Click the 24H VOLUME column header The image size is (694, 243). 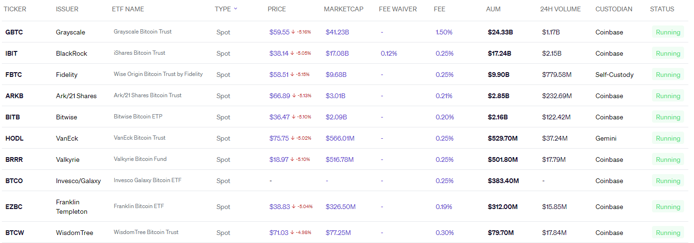(x=560, y=9)
